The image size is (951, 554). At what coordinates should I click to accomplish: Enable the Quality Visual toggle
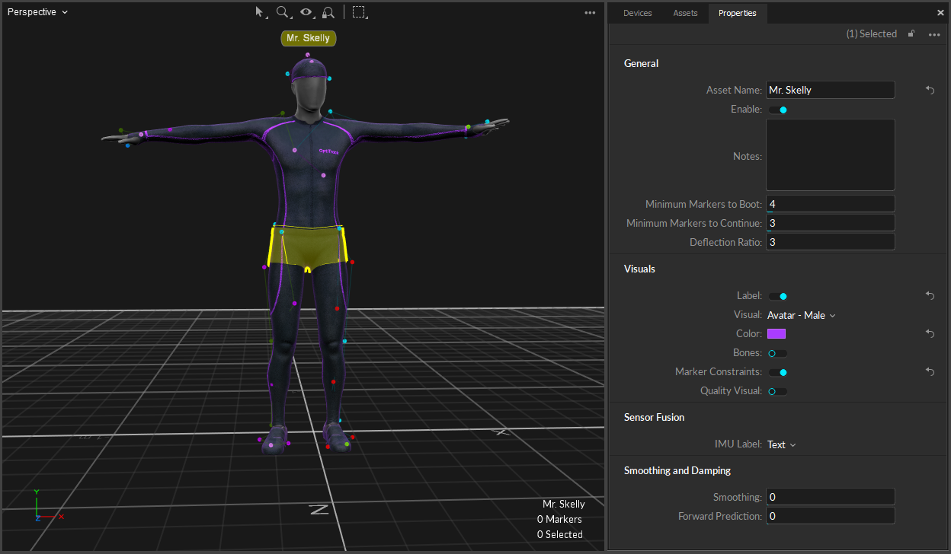click(777, 391)
